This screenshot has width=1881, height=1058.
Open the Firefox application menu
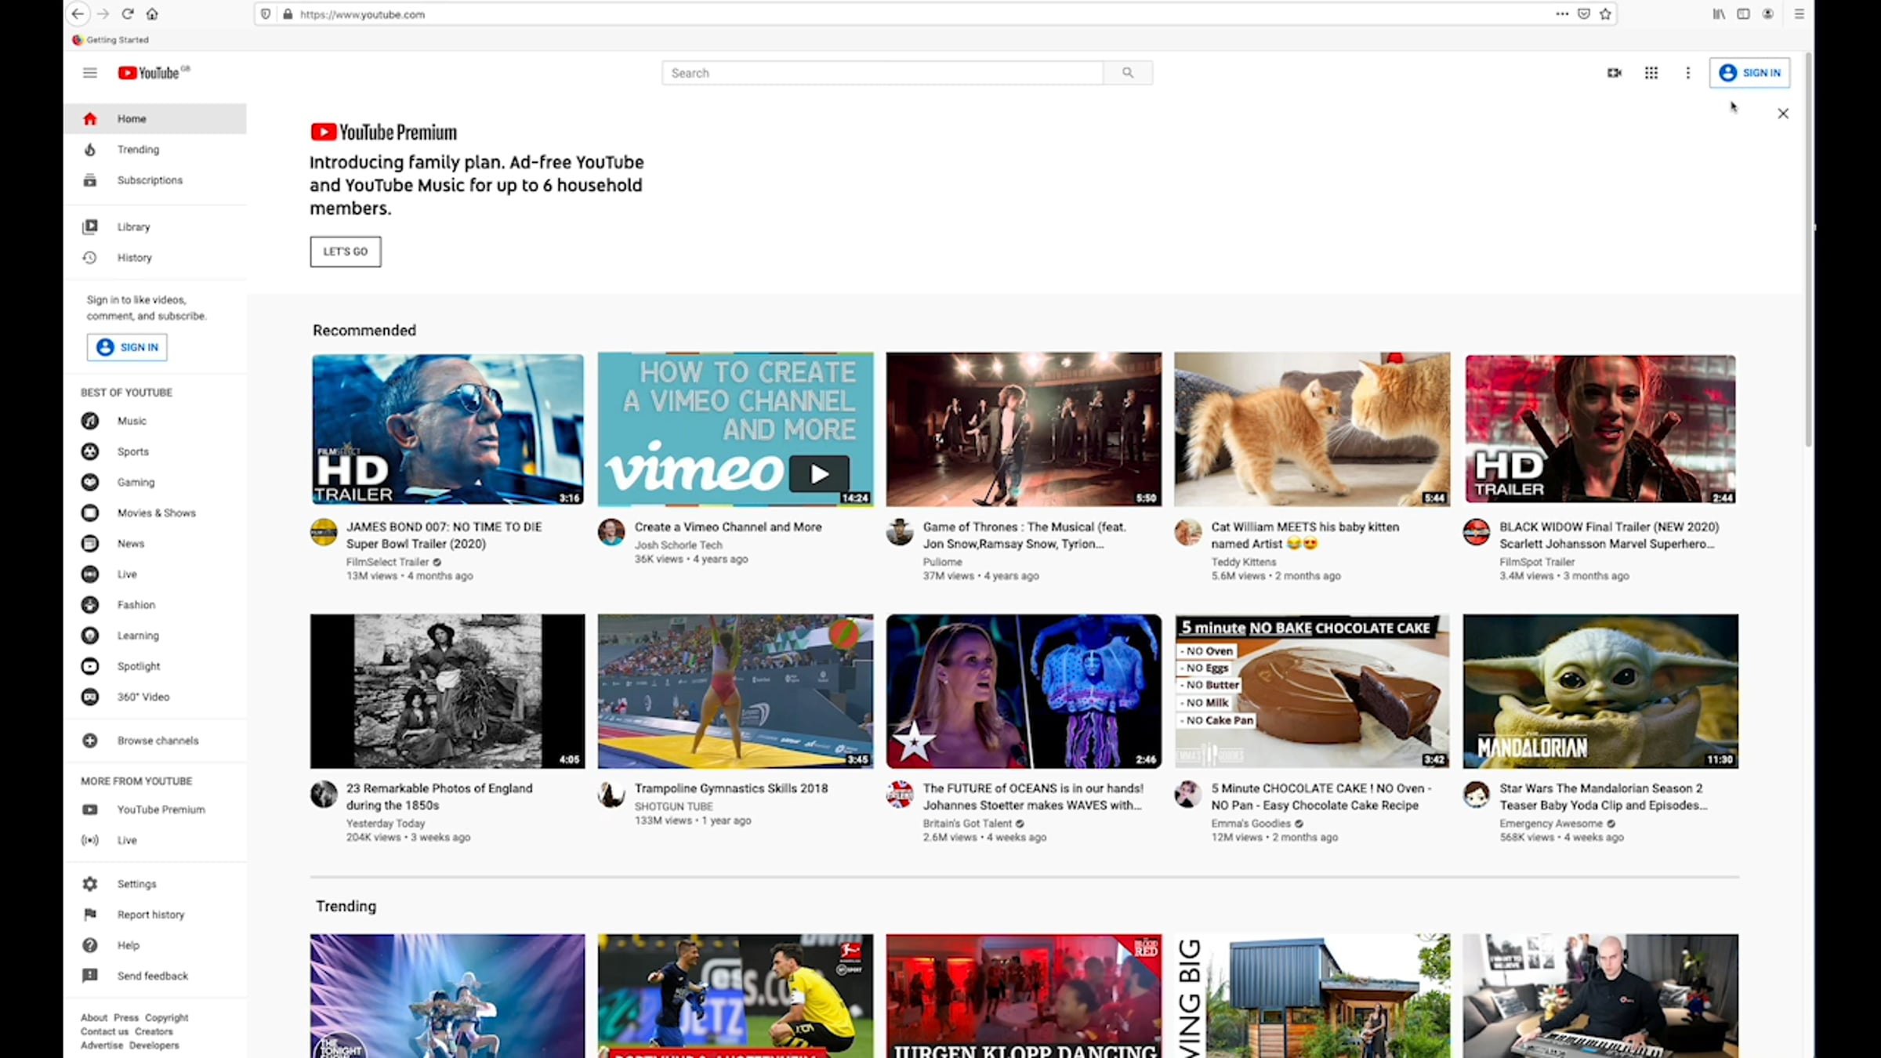[1799, 14]
